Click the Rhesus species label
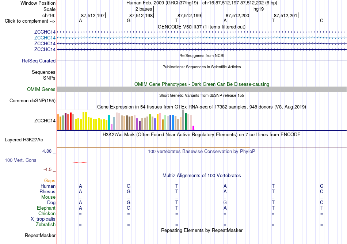 coord(47,191)
